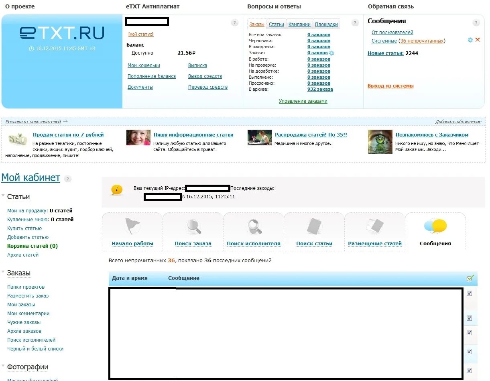This screenshot has height=381, width=490.
Task: Open Вывод средств link
Action: (205, 76)
